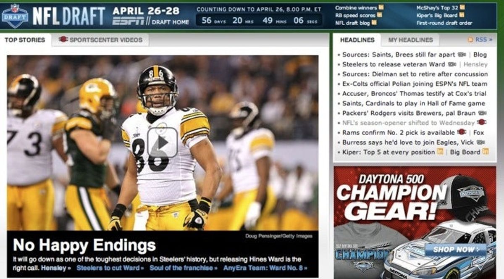Click Insider icon beside RB speed scores
This screenshot has width=504, height=279.
coord(379,15)
